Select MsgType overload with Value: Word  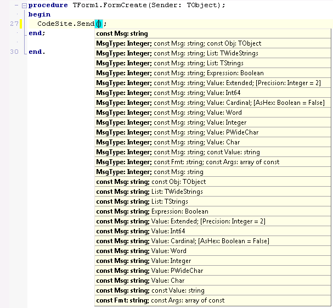(213, 113)
